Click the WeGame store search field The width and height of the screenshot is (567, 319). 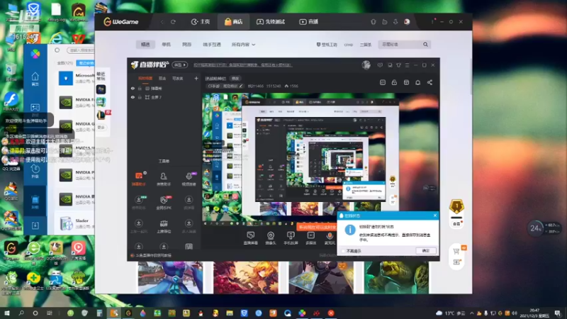[x=400, y=45]
